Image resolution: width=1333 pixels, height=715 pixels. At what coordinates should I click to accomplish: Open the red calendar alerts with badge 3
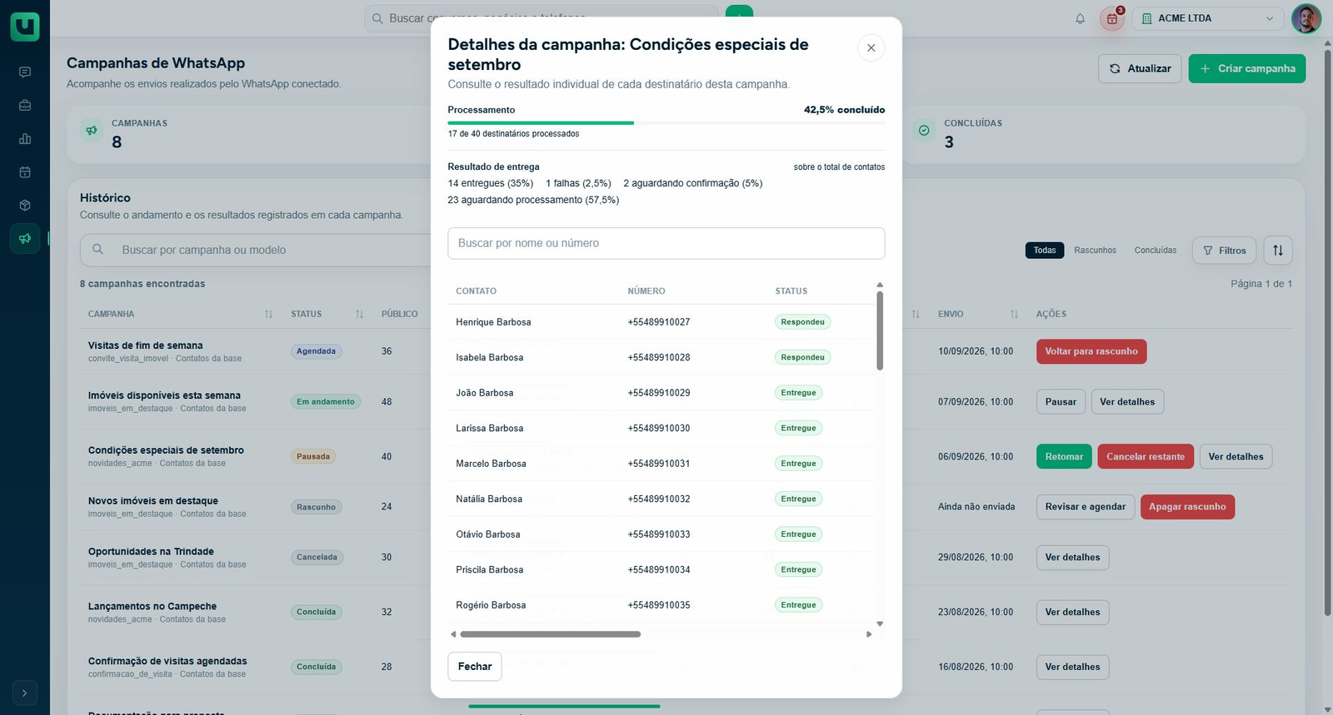(x=1112, y=18)
